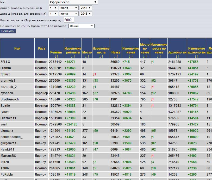Viewport: 212px width, 180px height.
Task: Sort Наука column ascending via up arrow
Action: 117,57
